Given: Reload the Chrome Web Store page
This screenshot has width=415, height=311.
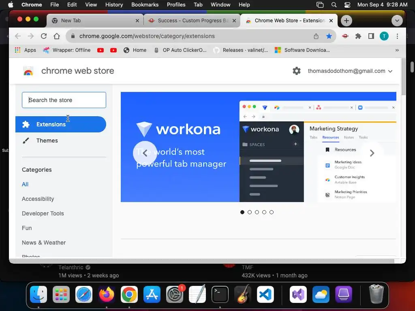Looking at the screenshot, I should 44,36.
